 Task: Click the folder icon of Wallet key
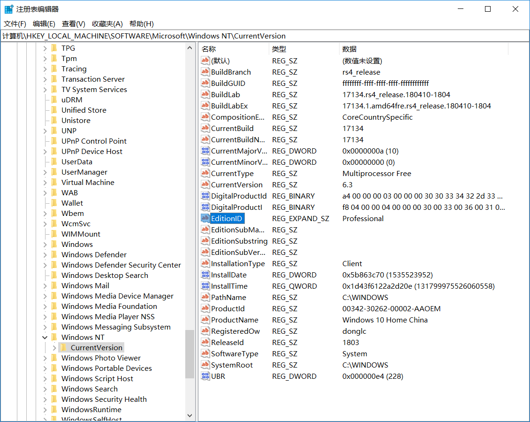pyautogui.click(x=54, y=203)
